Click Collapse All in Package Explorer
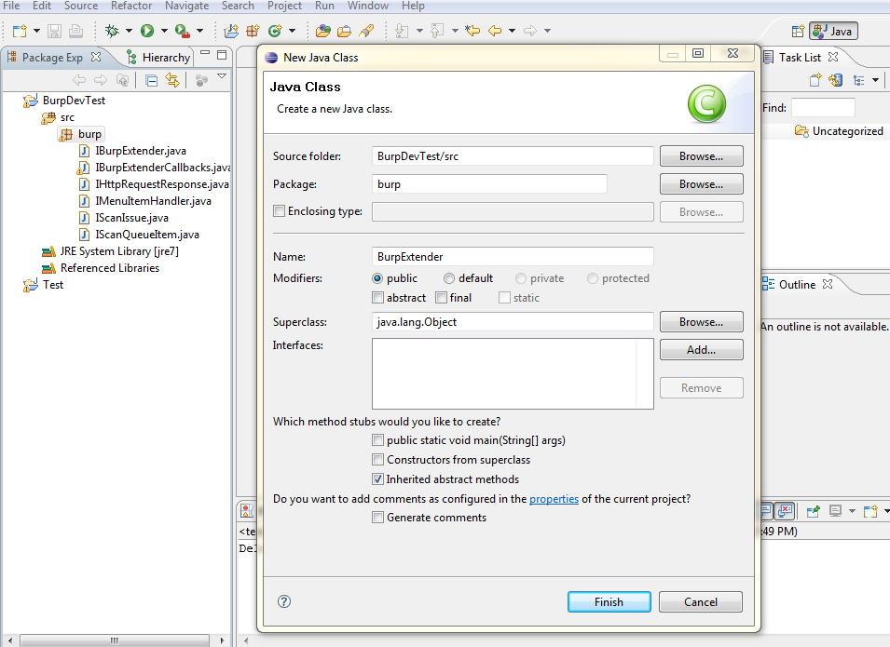 tap(151, 80)
